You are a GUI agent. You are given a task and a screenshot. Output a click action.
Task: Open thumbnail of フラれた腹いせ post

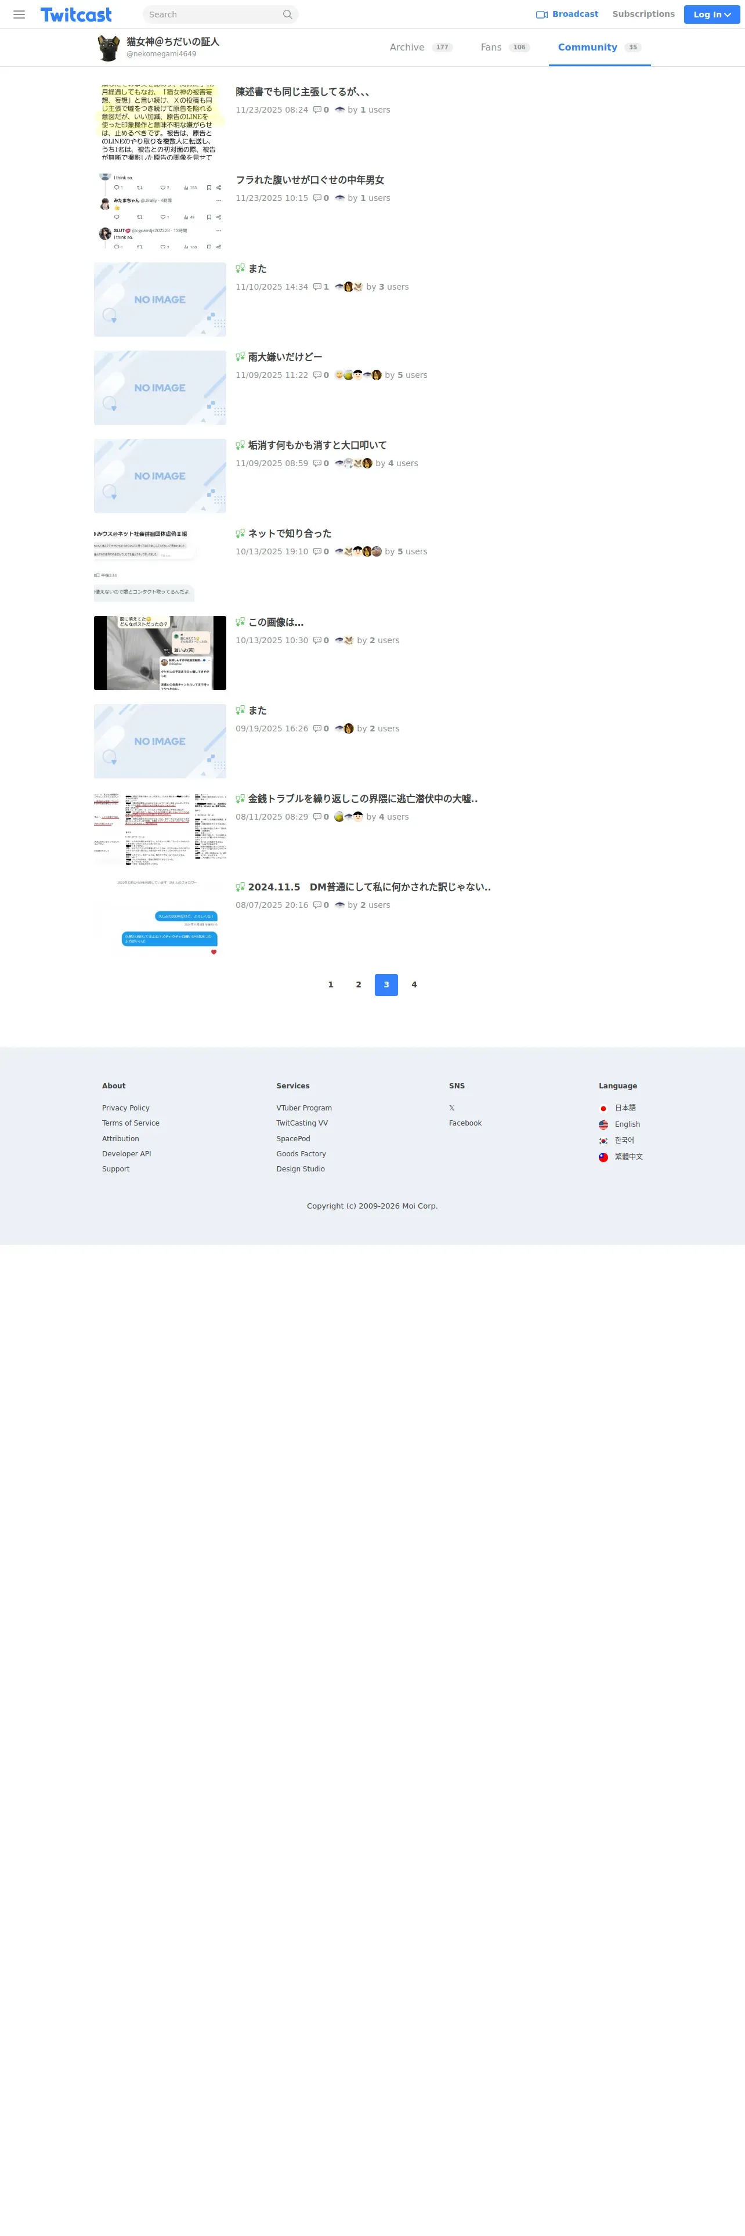tap(160, 211)
